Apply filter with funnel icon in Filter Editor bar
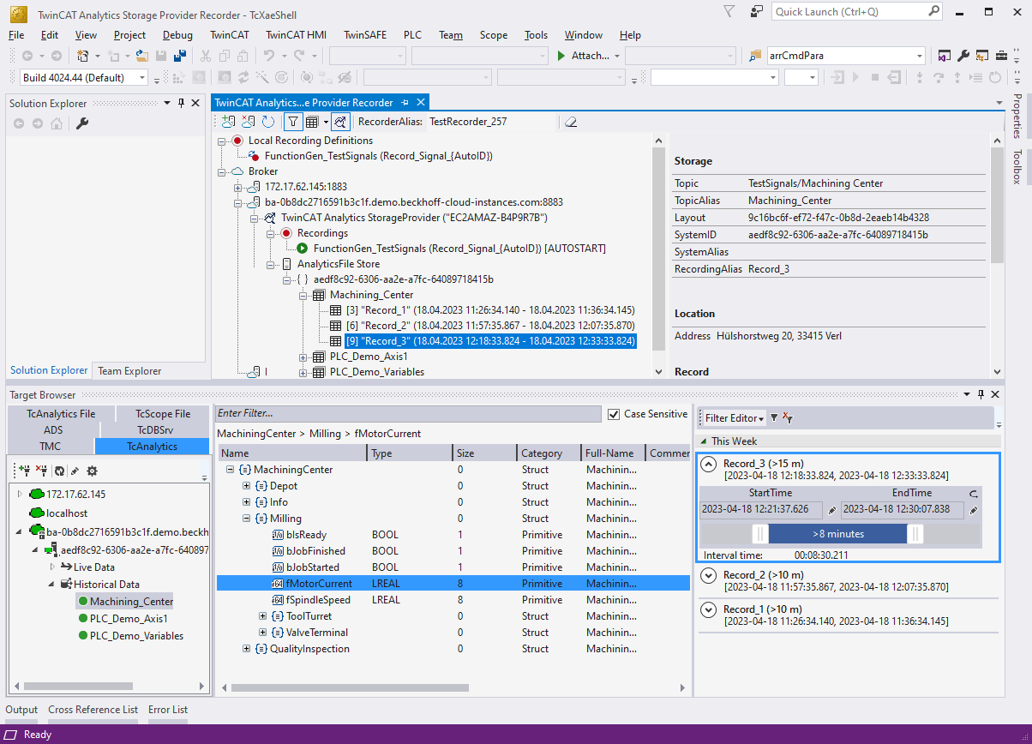Viewport: 1032px width, 744px height. (x=774, y=418)
